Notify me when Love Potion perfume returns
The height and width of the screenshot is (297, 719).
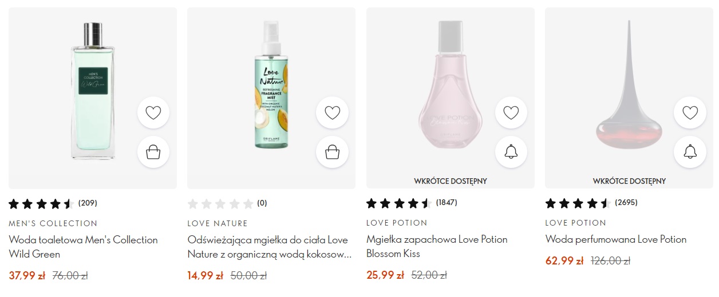(690, 152)
